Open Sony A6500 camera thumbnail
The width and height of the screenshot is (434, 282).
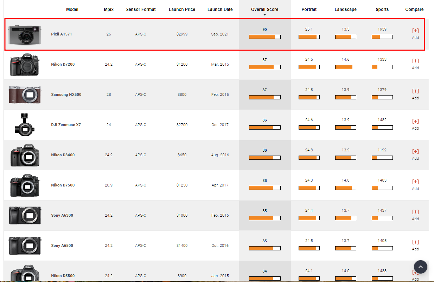(x=25, y=245)
